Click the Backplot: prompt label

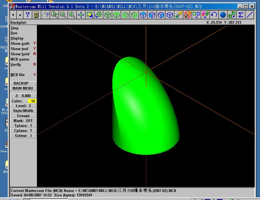(18, 22)
